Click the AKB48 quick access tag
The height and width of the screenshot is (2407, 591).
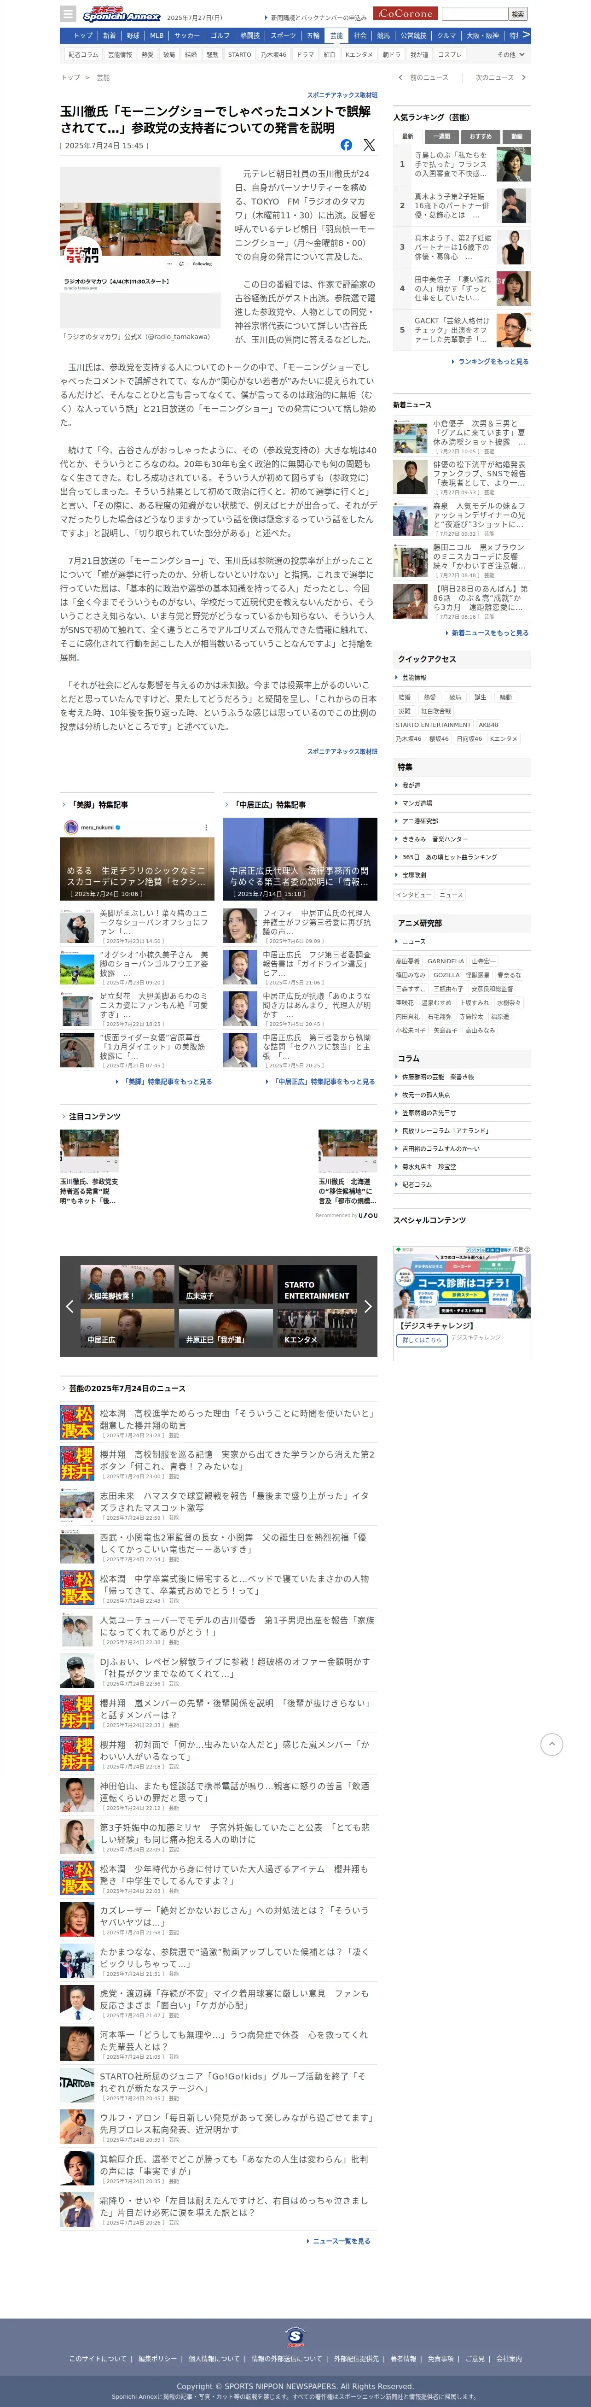(x=488, y=724)
